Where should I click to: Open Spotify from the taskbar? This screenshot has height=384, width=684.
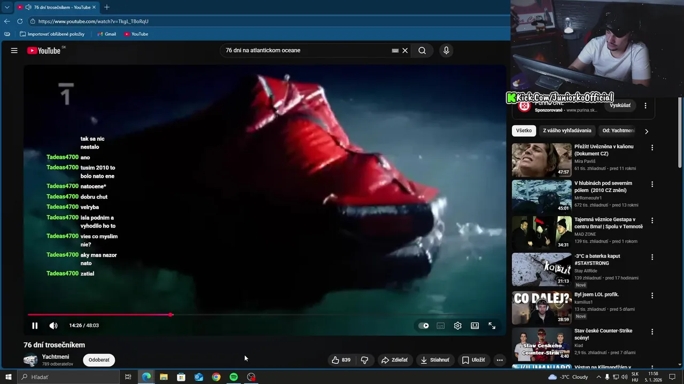point(234,377)
